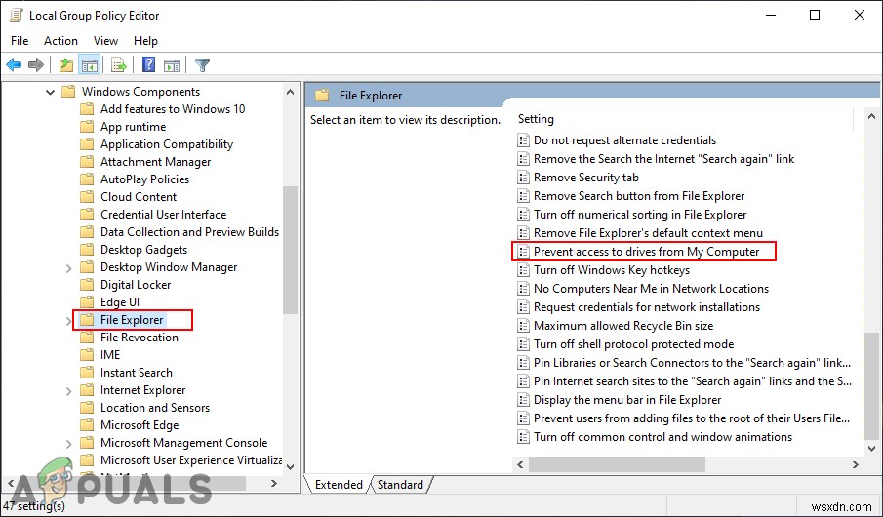The width and height of the screenshot is (883, 517).
Task: Select Pin Libraries or Search Connectors policy
Action: [692, 363]
